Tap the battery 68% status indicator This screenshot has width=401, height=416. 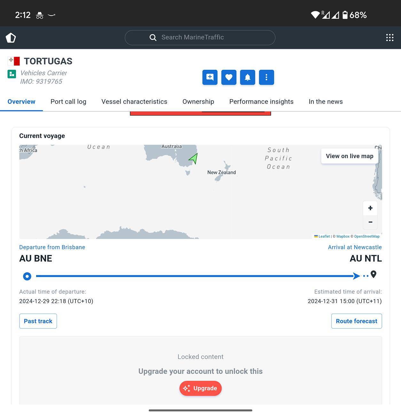(355, 15)
